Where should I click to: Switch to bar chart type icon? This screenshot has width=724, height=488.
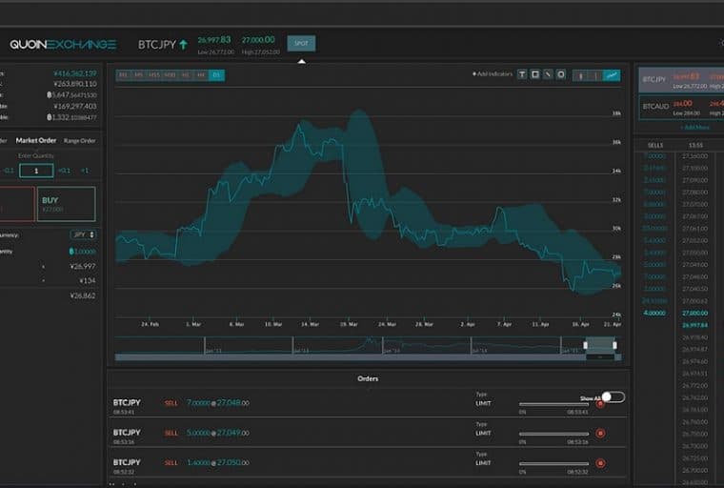coord(595,75)
